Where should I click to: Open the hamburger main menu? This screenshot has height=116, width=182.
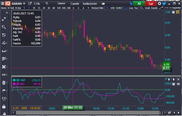click(2, 3)
